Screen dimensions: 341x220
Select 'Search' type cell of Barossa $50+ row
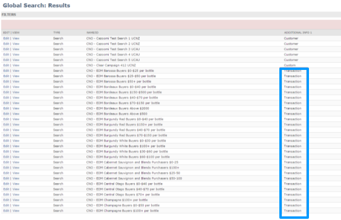point(58,81)
